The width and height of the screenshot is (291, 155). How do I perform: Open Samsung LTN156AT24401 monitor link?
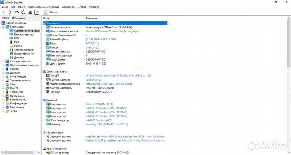pos(107,124)
